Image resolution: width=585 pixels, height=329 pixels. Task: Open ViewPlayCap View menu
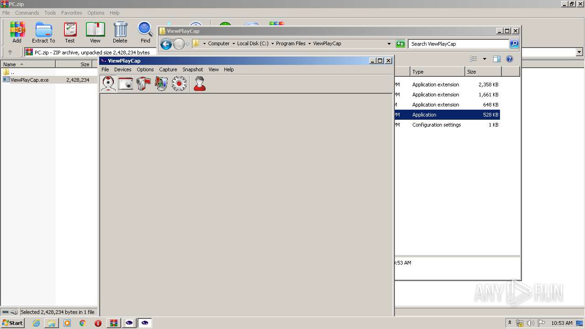click(213, 69)
